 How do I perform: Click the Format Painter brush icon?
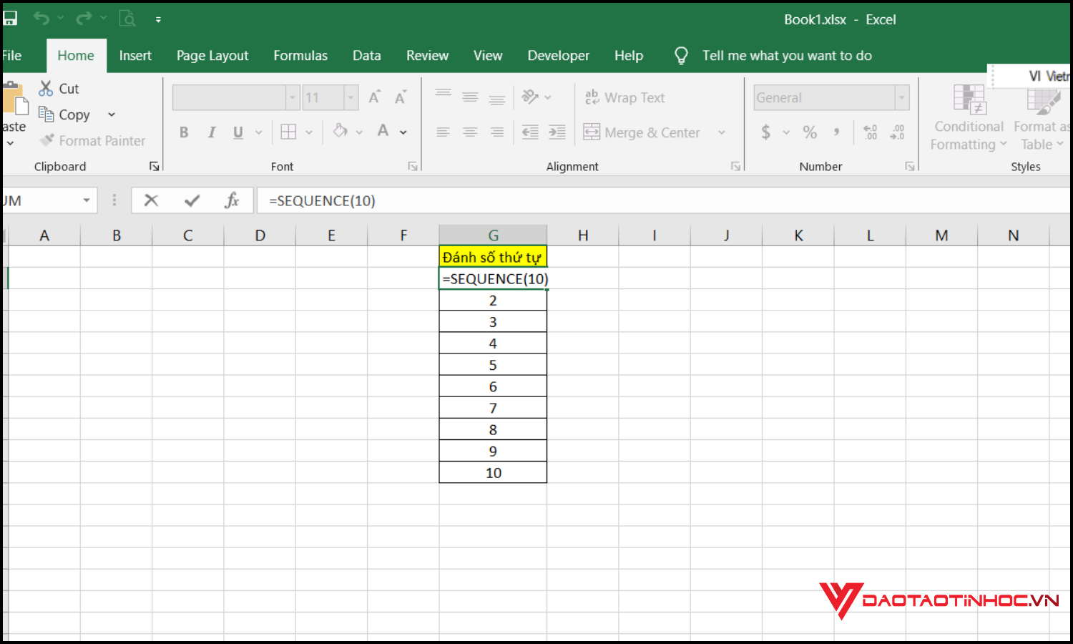click(x=47, y=141)
